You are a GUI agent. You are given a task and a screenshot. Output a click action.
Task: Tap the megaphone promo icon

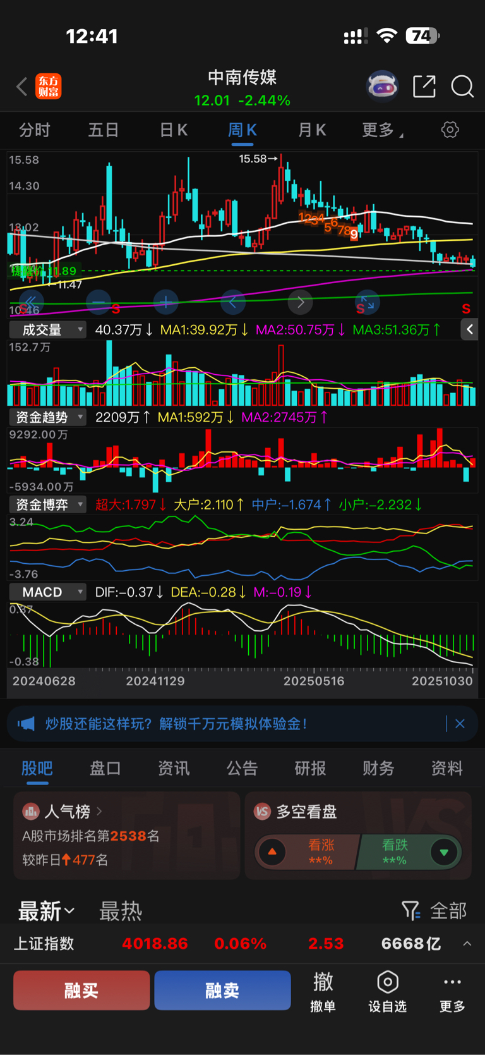pyautogui.click(x=26, y=724)
